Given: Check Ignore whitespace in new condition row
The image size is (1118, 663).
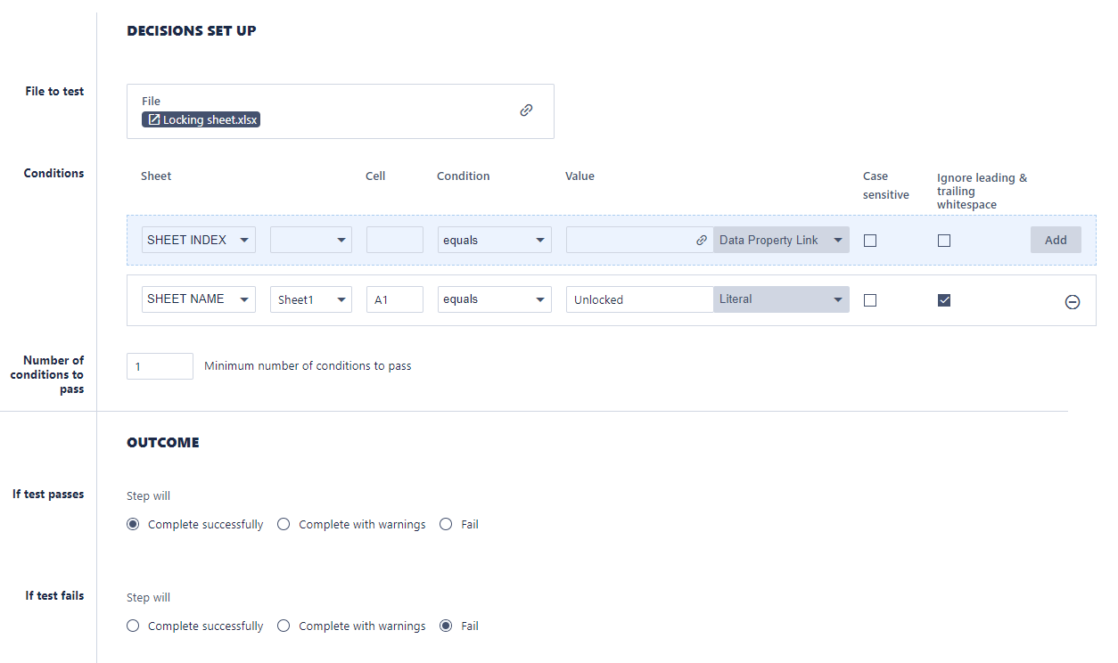Looking at the screenshot, I should click(944, 241).
